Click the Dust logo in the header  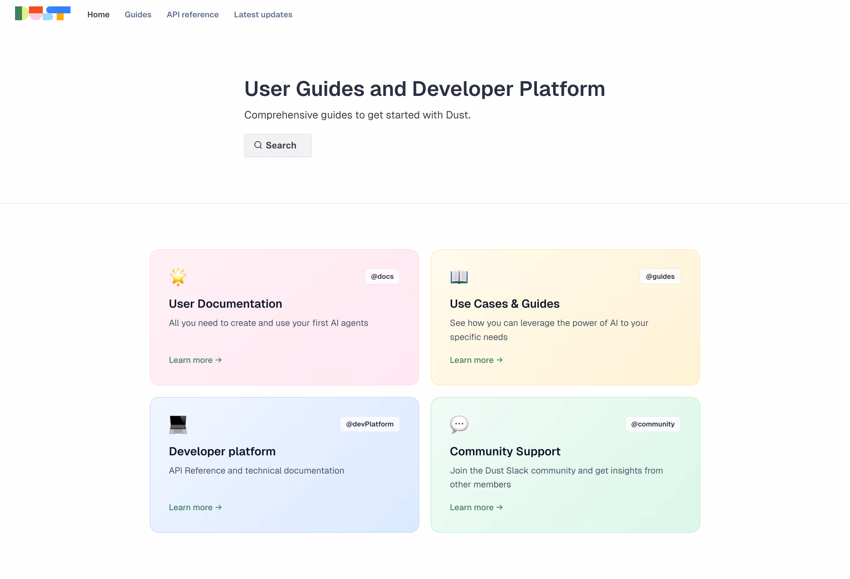pyautogui.click(x=42, y=13)
